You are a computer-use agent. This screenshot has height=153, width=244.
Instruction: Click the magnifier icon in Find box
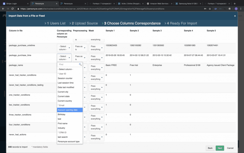(x=80, y=65)
